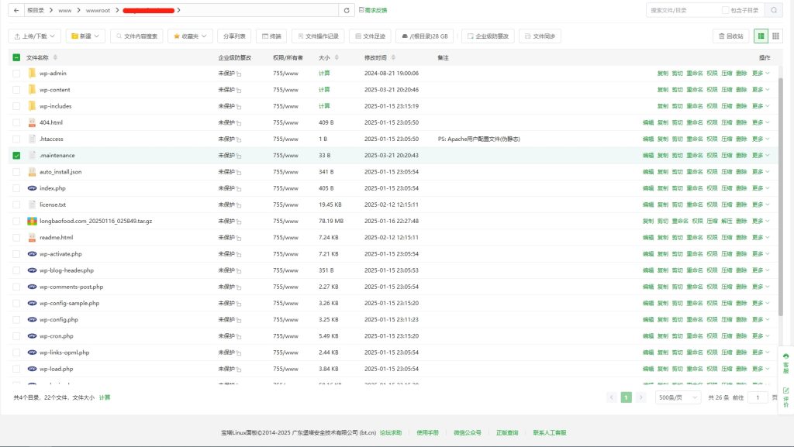Open the share list (分享列表)
Screen dimensions: 794x447
click(x=234, y=36)
